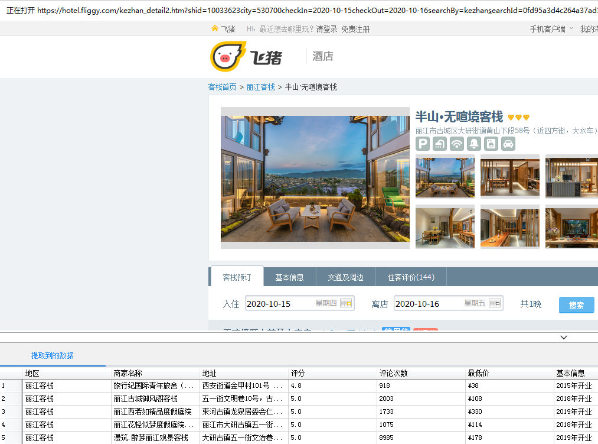Click the 免费注册 link
The width and height of the screenshot is (598, 444).
355,29
